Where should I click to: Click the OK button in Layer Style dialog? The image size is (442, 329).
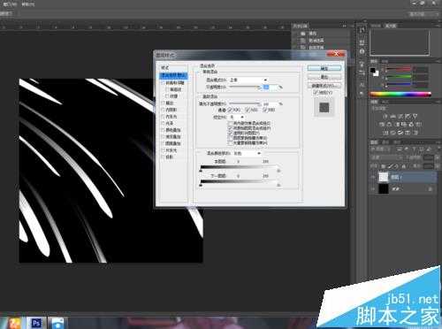pos(324,68)
